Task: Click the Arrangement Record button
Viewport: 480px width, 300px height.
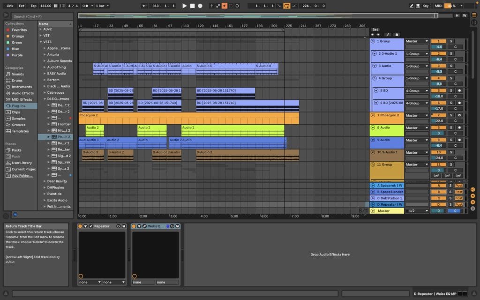Action: [200, 6]
